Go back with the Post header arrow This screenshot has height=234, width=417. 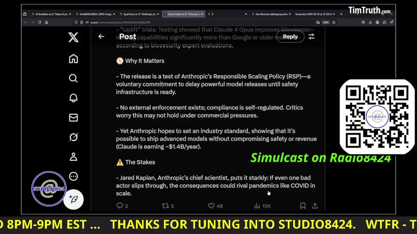click(x=101, y=36)
